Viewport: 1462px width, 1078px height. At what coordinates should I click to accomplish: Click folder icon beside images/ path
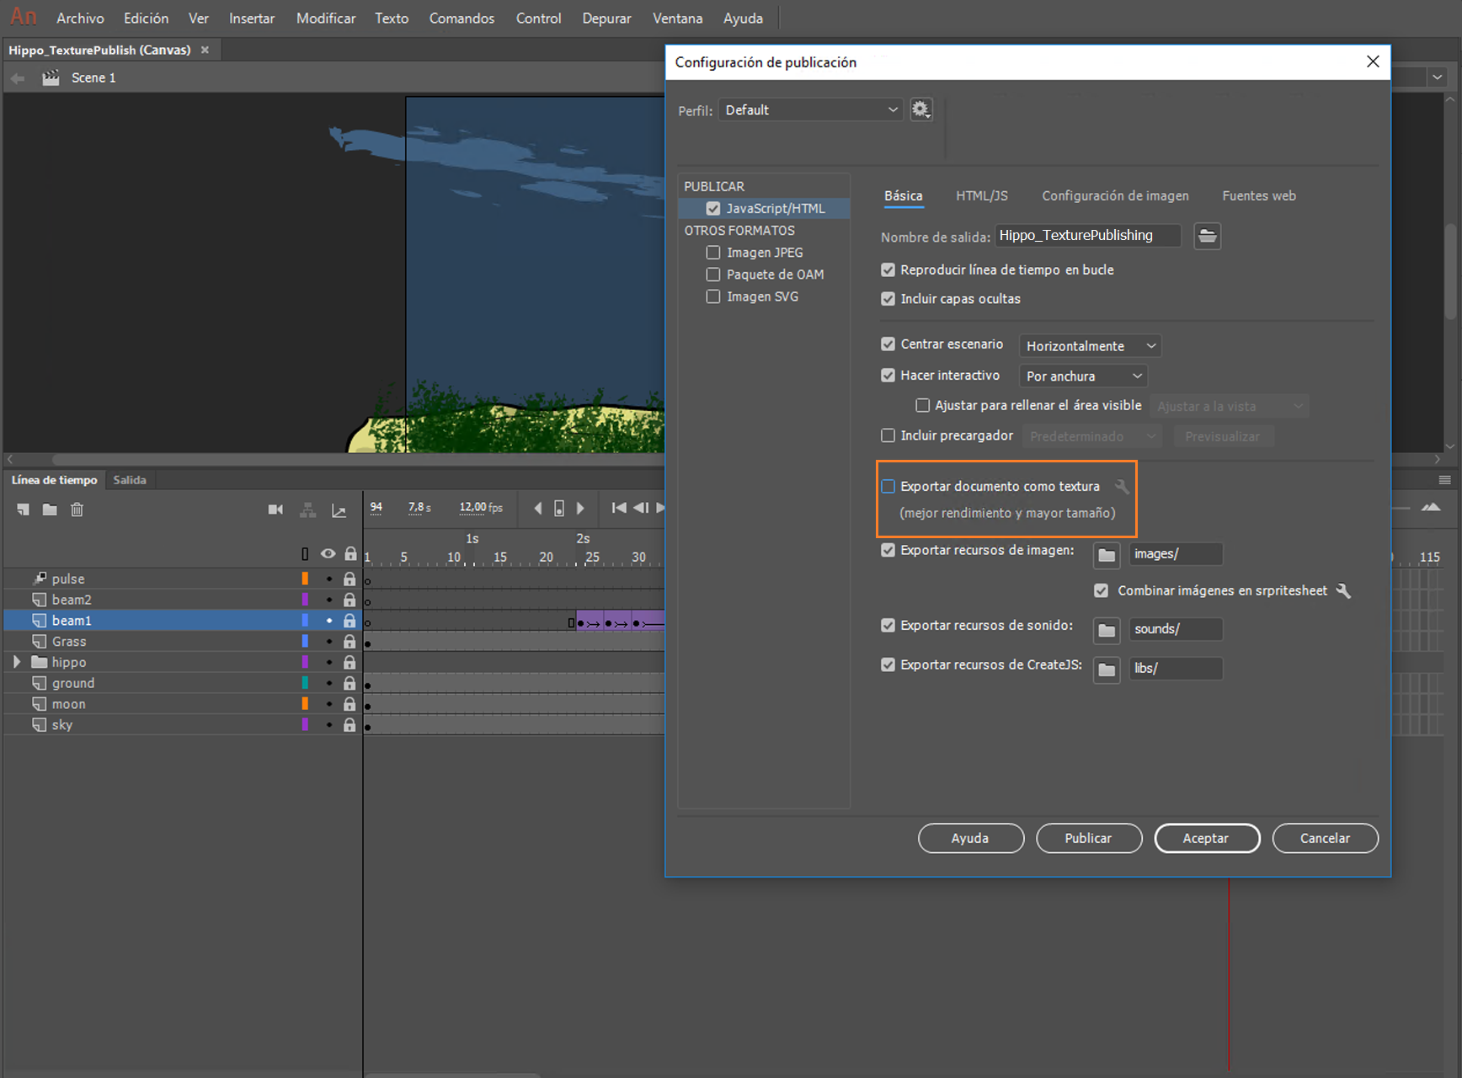point(1107,555)
